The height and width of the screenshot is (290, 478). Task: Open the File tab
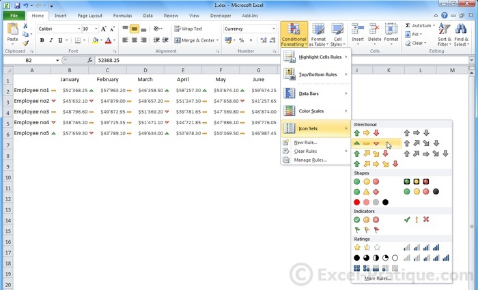click(x=14, y=16)
